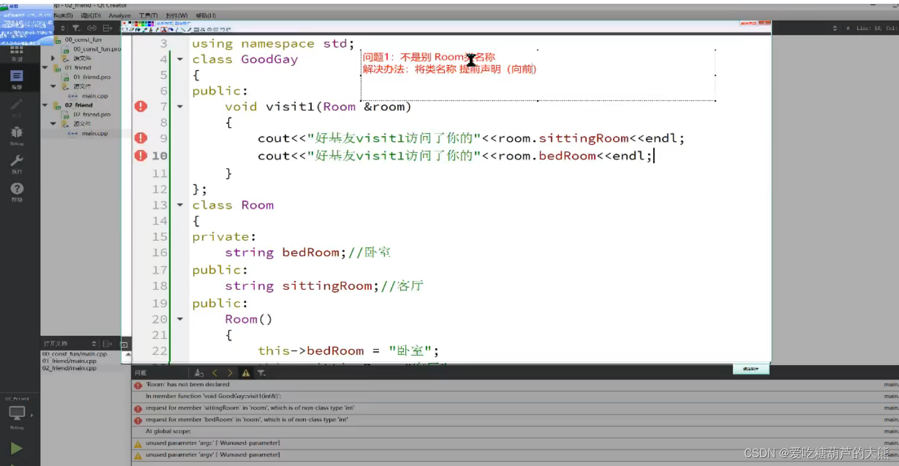Go to previous issue with left arrow
The width and height of the screenshot is (899, 466).
tap(215, 372)
